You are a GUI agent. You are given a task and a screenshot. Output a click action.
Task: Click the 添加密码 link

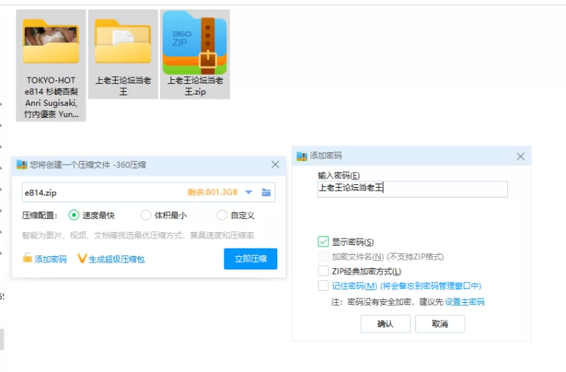(x=50, y=259)
